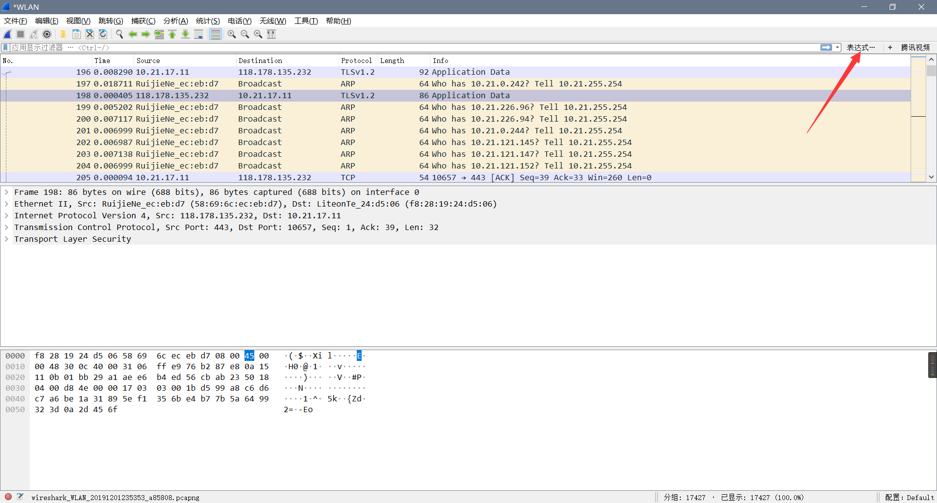Open the 工具(T) menu
Screen dimensions: 937x503
coord(306,21)
